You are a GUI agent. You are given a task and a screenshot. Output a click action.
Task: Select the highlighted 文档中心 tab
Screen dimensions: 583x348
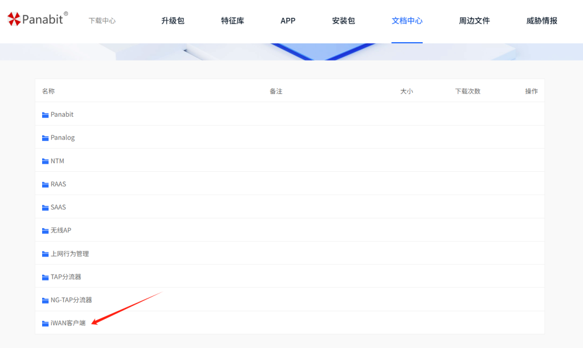coord(407,21)
